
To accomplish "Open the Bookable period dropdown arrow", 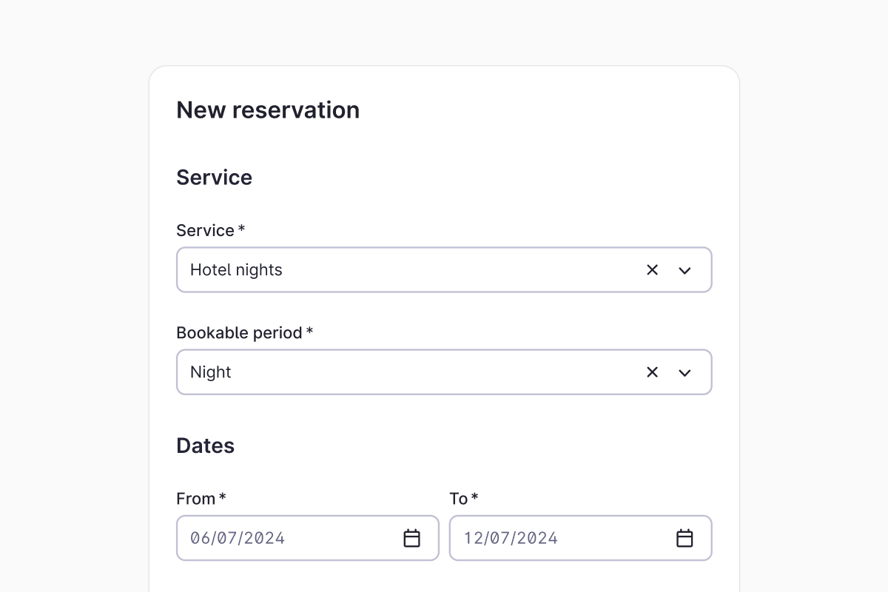I will (x=684, y=372).
